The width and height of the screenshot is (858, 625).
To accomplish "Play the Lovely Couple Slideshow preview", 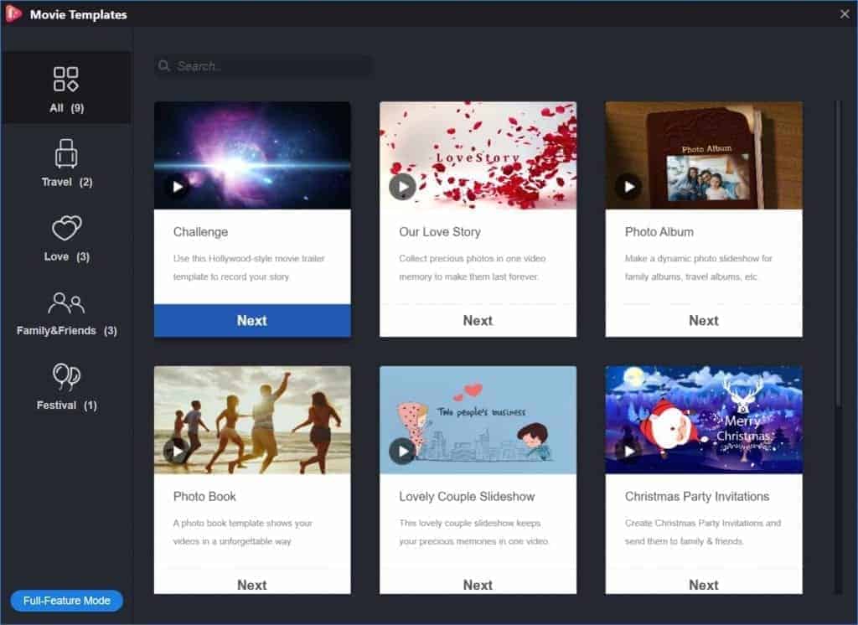I will point(403,452).
